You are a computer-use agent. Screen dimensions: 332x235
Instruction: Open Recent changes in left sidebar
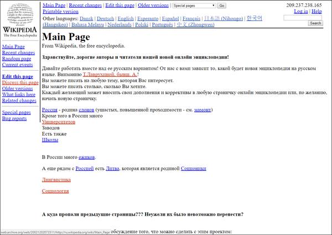(18, 53)
